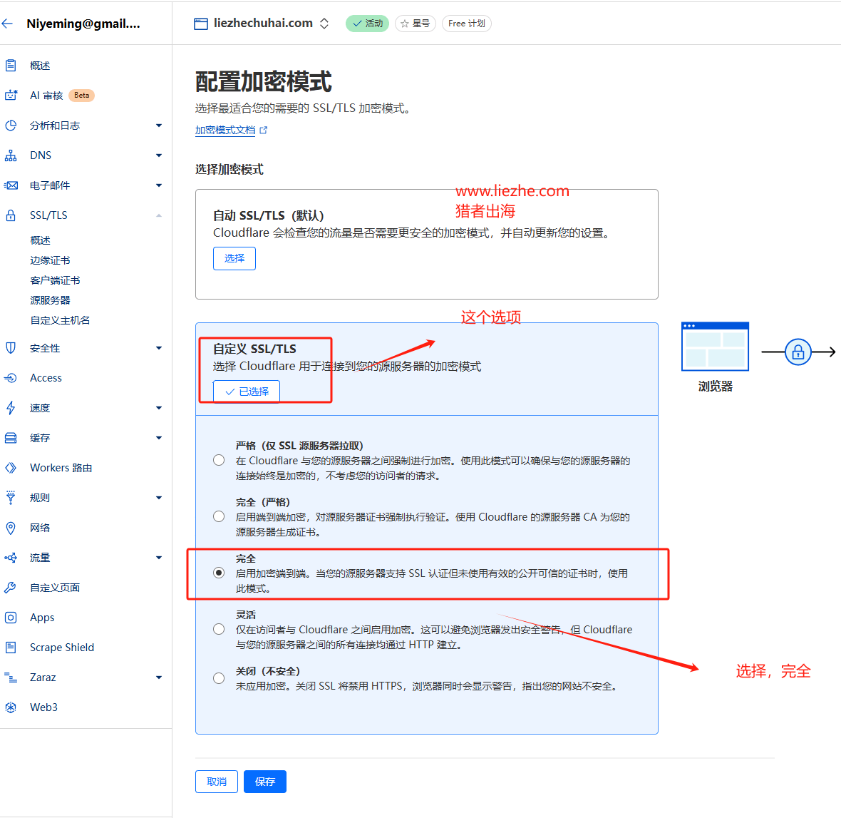
Task: Click the 电子邮件 envelope icon
Action: pyautogui.click(x=11, y=185)
